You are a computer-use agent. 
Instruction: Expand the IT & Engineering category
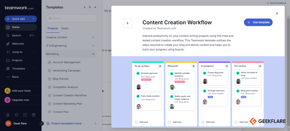(94, 46)
